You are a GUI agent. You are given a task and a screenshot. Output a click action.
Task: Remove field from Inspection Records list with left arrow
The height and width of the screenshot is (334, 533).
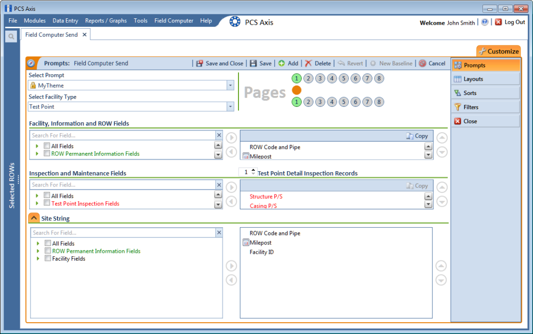[232, 201]
